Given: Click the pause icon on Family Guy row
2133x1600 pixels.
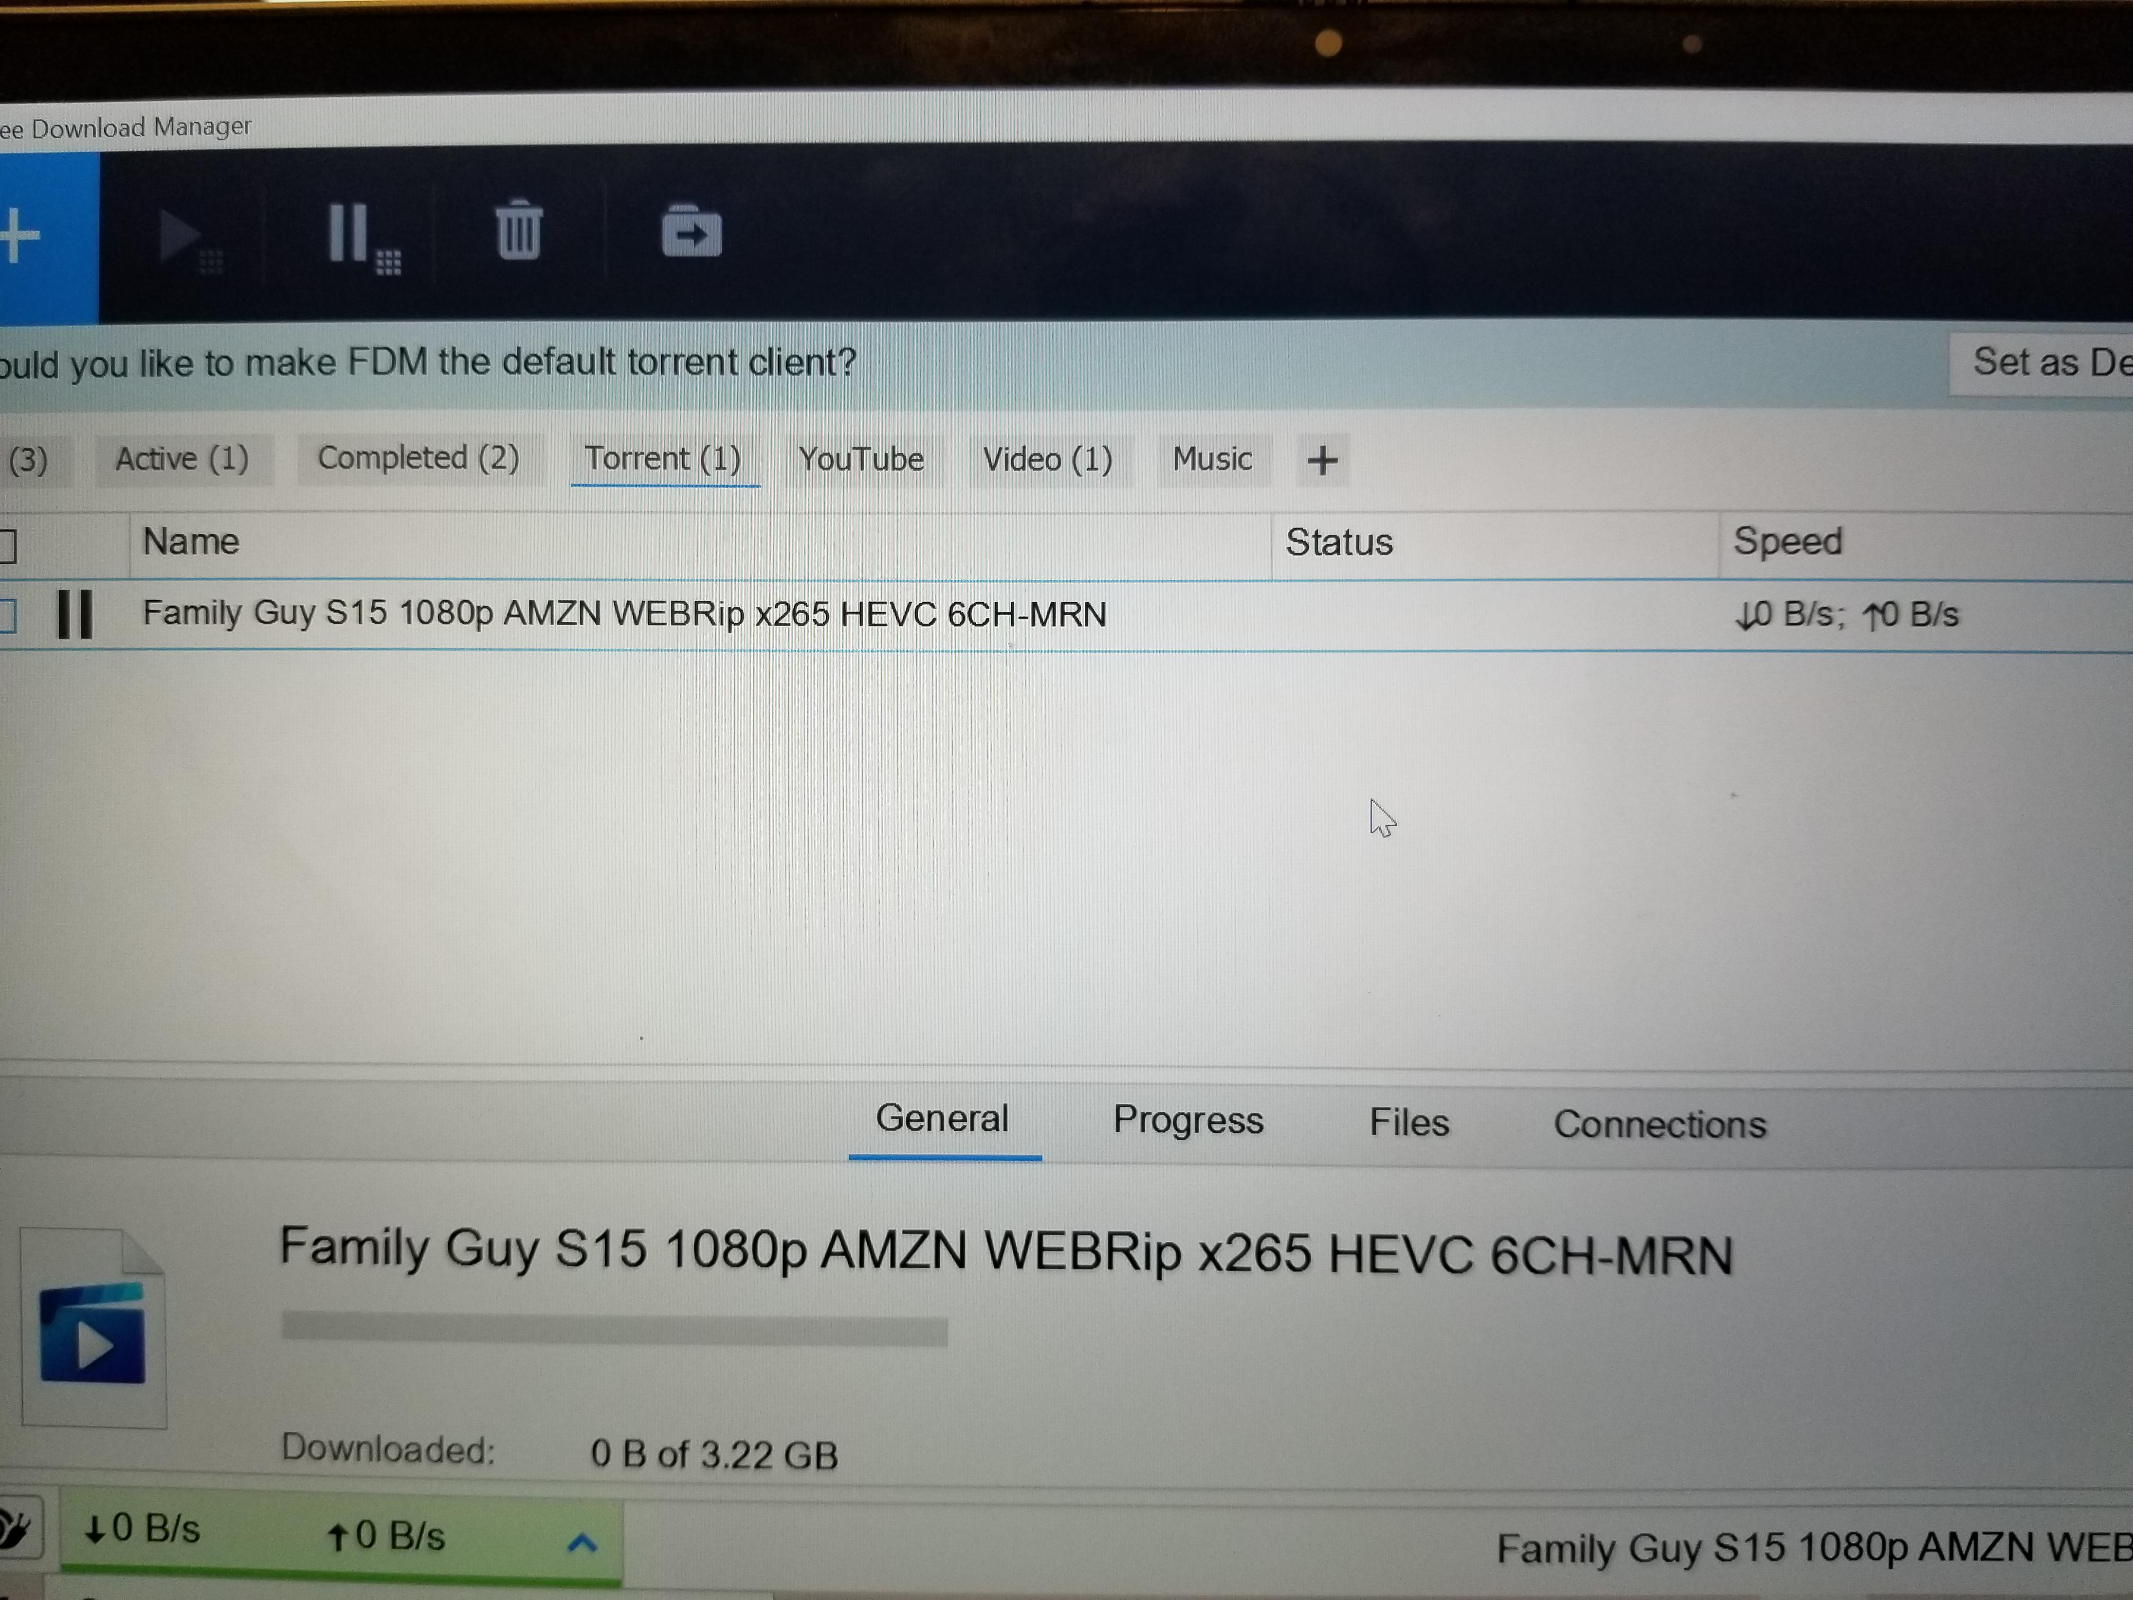Looking at the screenshot, I should tap(74, 614).
